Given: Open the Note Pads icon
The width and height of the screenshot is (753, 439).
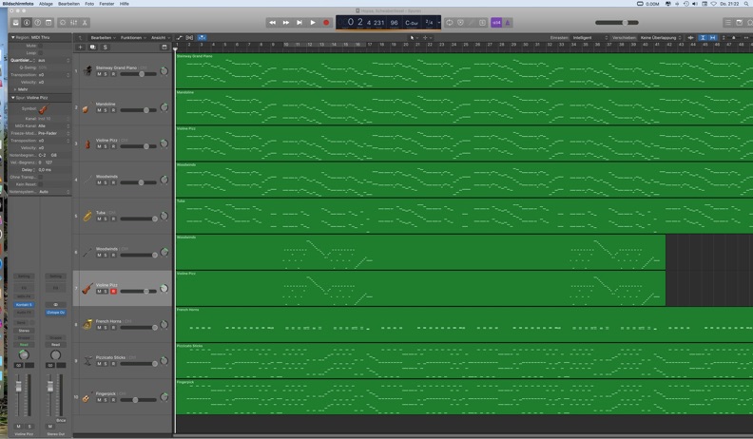Looking at the screenshot, I should (x=739, y=23).
